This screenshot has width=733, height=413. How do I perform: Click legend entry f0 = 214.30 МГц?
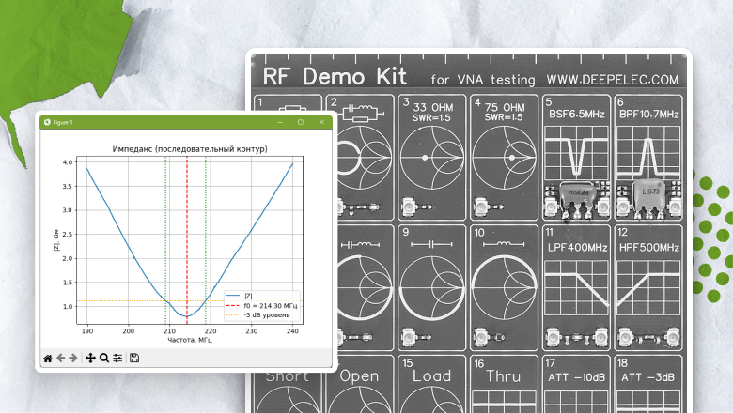(x=267, y=304)
